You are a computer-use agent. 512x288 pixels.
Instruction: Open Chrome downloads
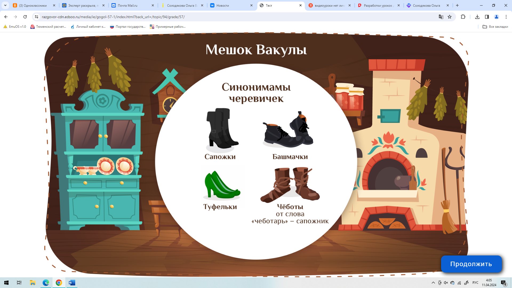(477, 17)
